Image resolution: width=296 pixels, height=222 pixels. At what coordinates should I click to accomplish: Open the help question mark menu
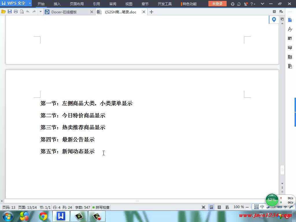pos(253,4)
